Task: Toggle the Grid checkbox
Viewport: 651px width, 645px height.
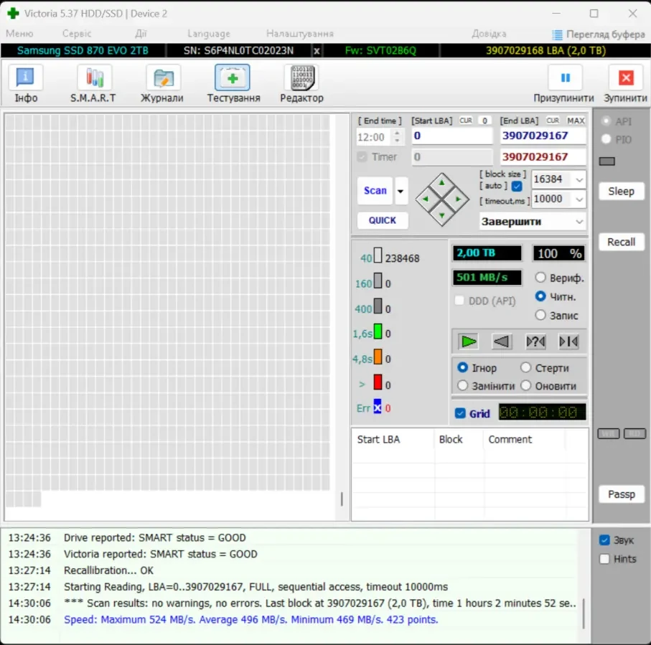Action: point(460,413)
